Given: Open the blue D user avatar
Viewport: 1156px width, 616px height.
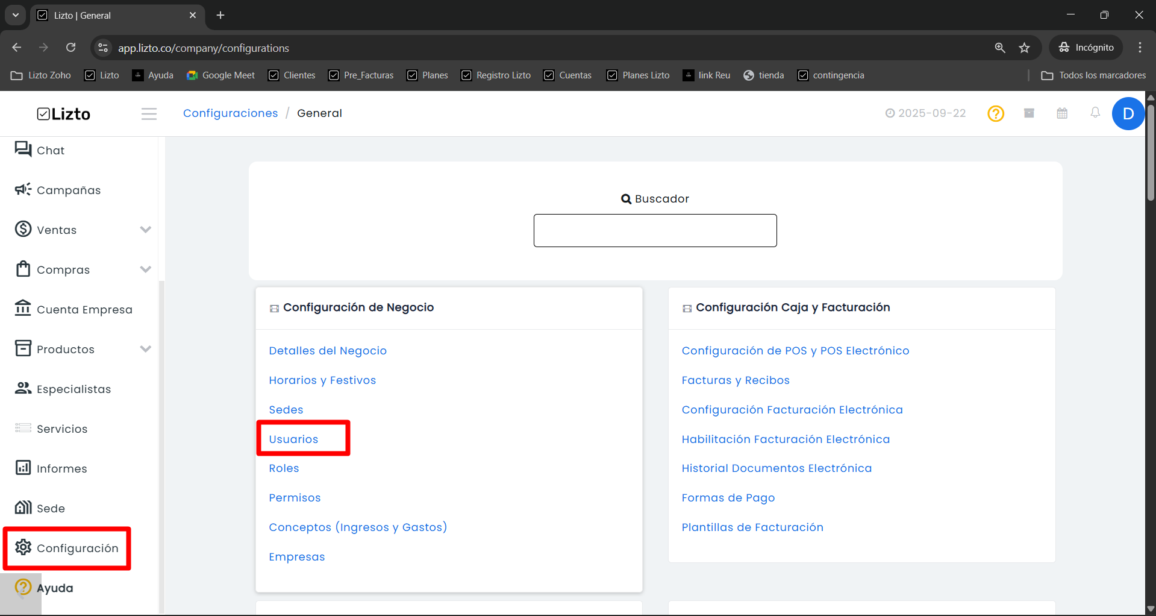Looking at the screenshot, I should 1128,113.
